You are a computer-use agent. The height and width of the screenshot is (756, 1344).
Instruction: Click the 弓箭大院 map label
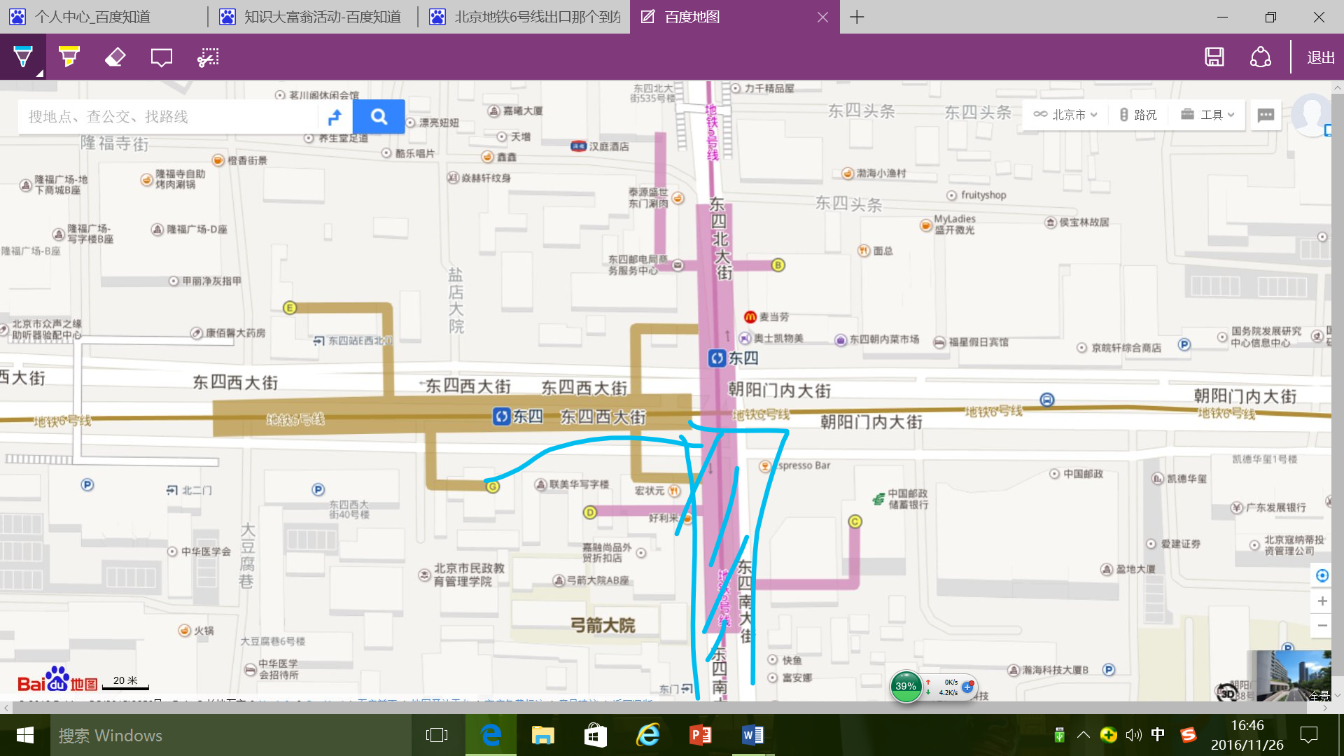click(x=603, y=625)
